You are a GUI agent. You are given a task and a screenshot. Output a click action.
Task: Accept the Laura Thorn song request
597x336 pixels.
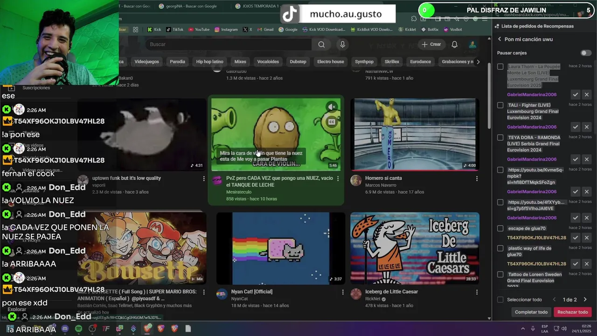pos(576,95)
